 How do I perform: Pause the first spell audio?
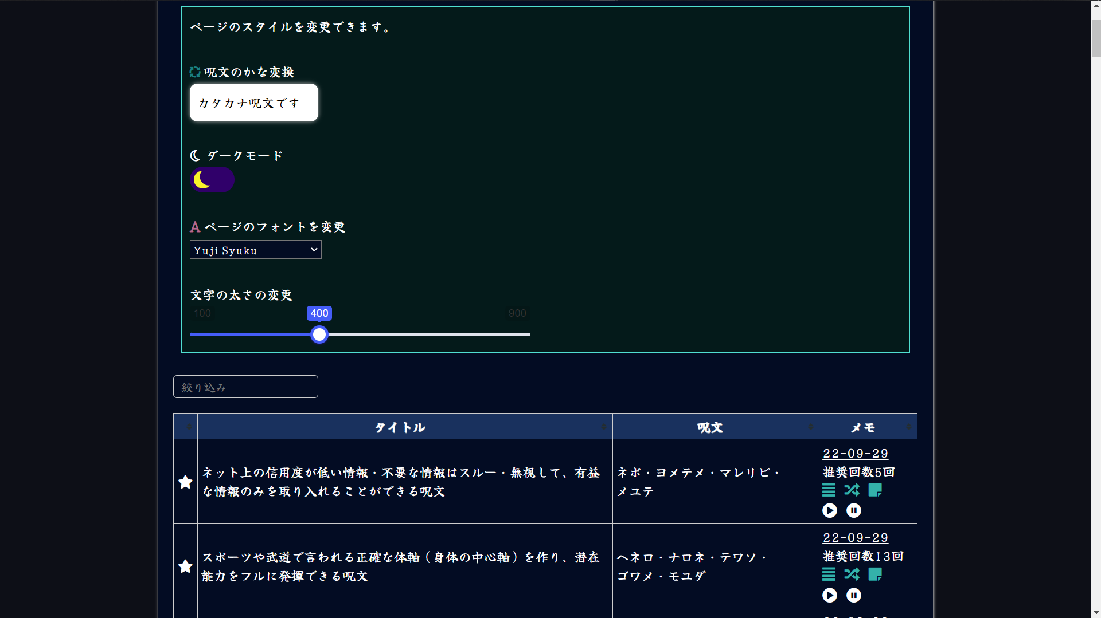click(x=854, y=510)
